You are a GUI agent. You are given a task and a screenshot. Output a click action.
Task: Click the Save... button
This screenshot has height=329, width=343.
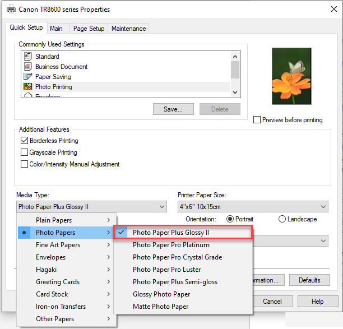174,109
